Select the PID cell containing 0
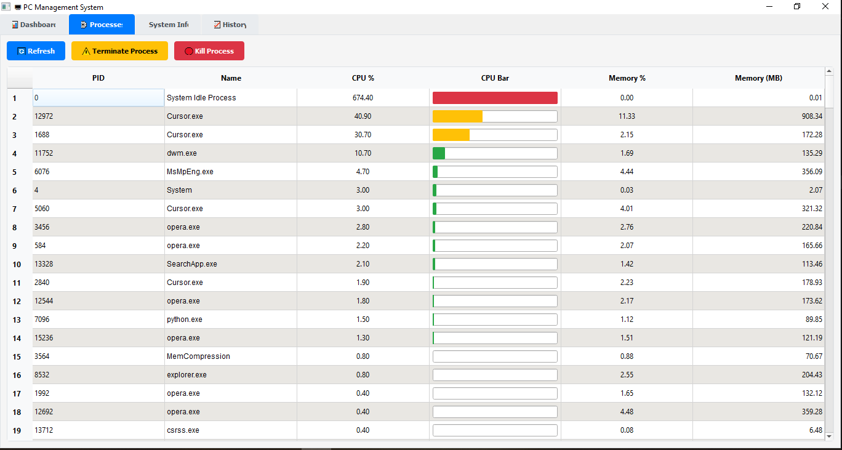Image resolution: width=842 pixels, height=450 pixels. pyautogui.click(x=98, y=98)
